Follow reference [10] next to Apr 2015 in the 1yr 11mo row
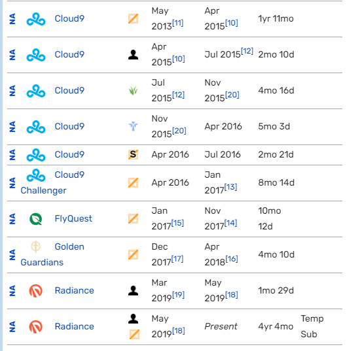Image resolution: width=362 pixels, height=351 pixels. point(232,24)
